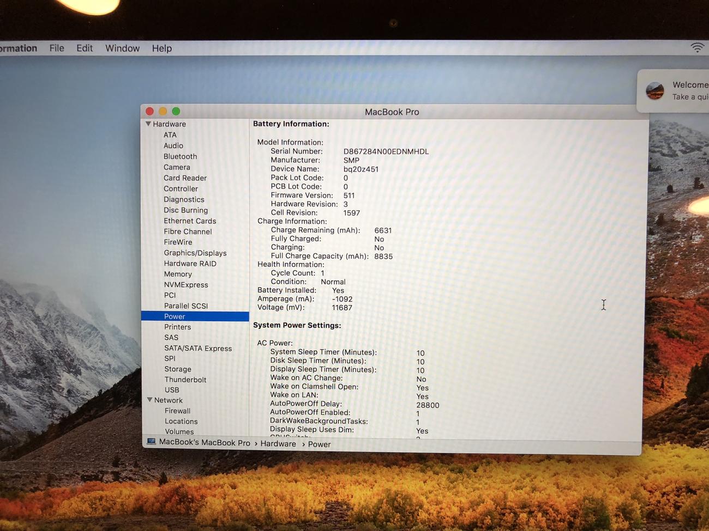The width and height of the screenshot is (709, 531).
Task: Click Full Charge Capacity value 8835
Action: [x=383, y=257]
